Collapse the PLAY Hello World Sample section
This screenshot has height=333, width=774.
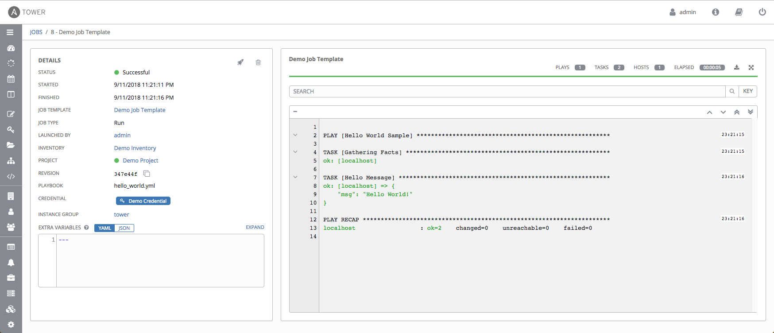pyautogui.click(x=295, y=135)
